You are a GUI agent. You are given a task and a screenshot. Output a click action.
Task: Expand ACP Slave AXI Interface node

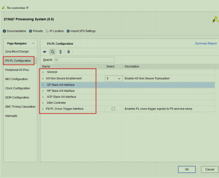click(x=43, y=97)
